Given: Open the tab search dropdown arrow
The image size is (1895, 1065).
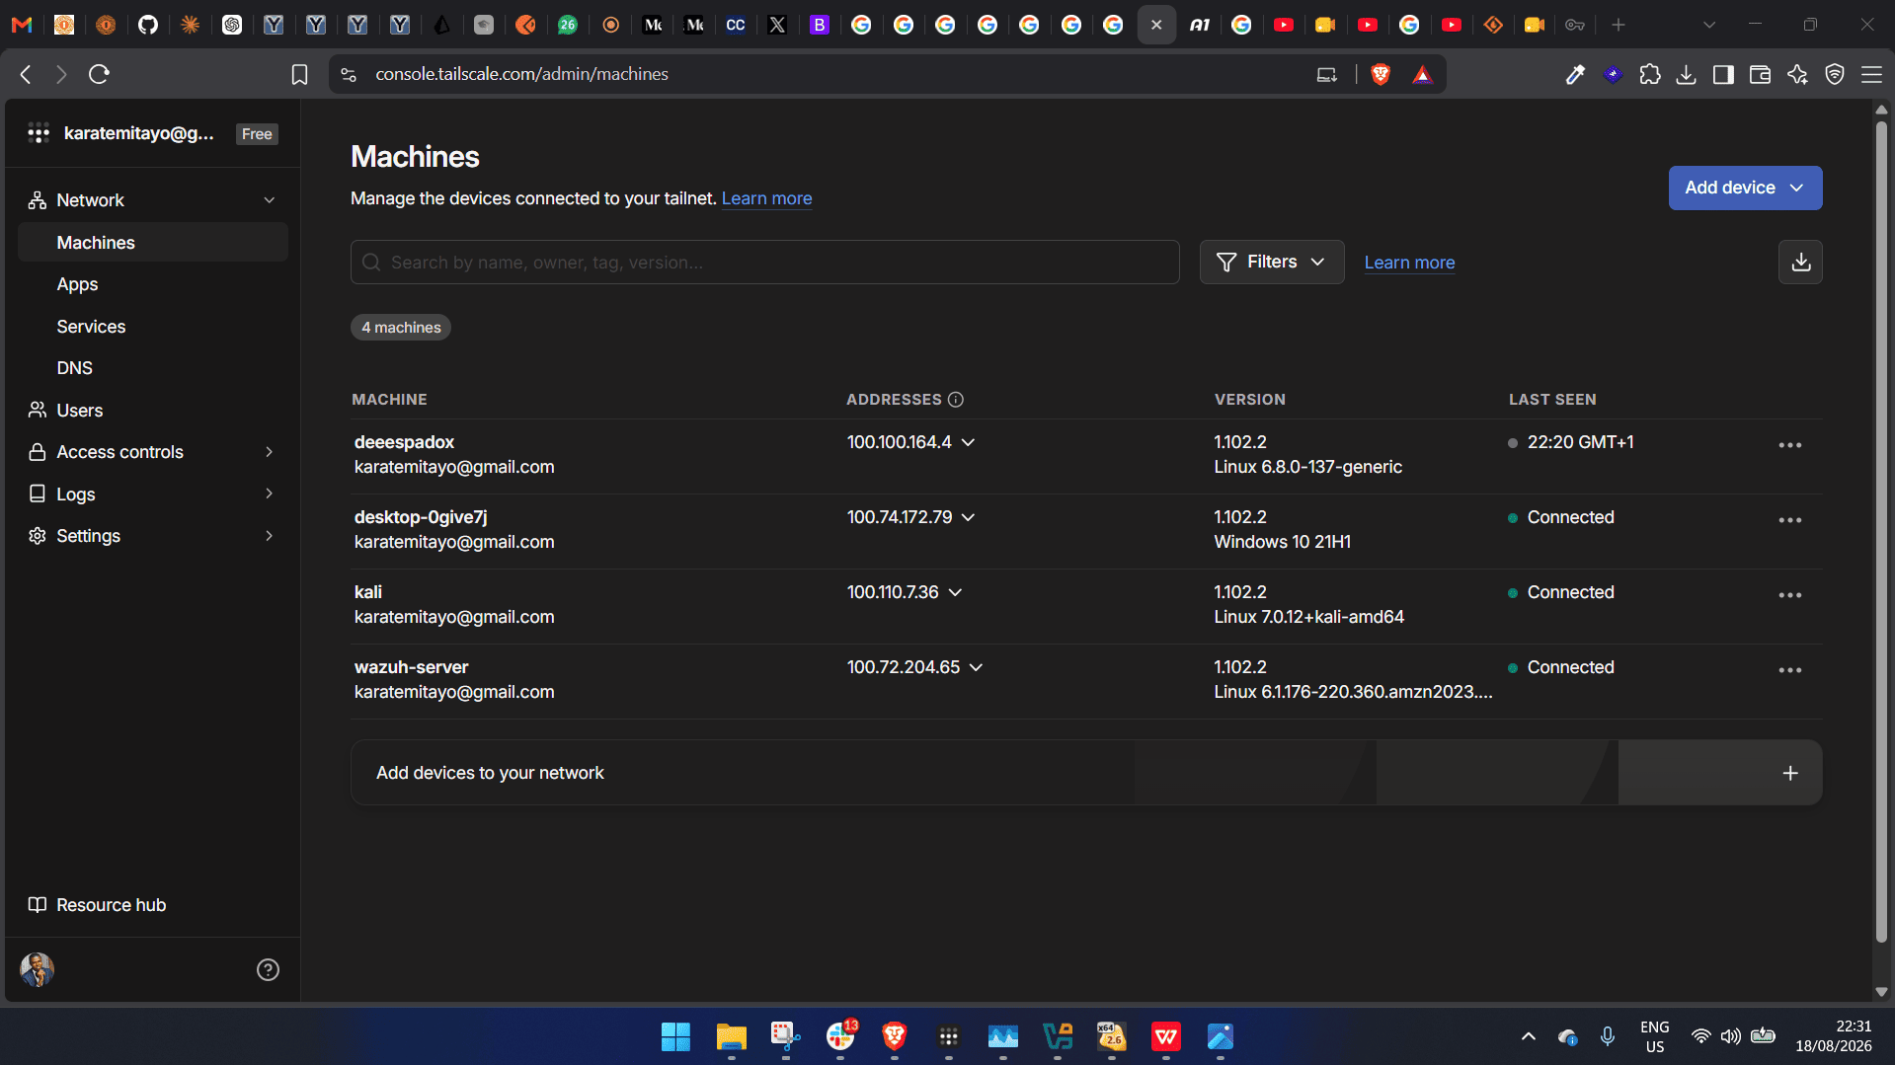Looking at the screenshot, I should [1709, 25].
